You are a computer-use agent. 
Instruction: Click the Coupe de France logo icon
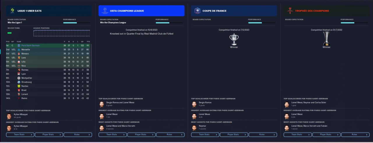(x=197, y=11)
